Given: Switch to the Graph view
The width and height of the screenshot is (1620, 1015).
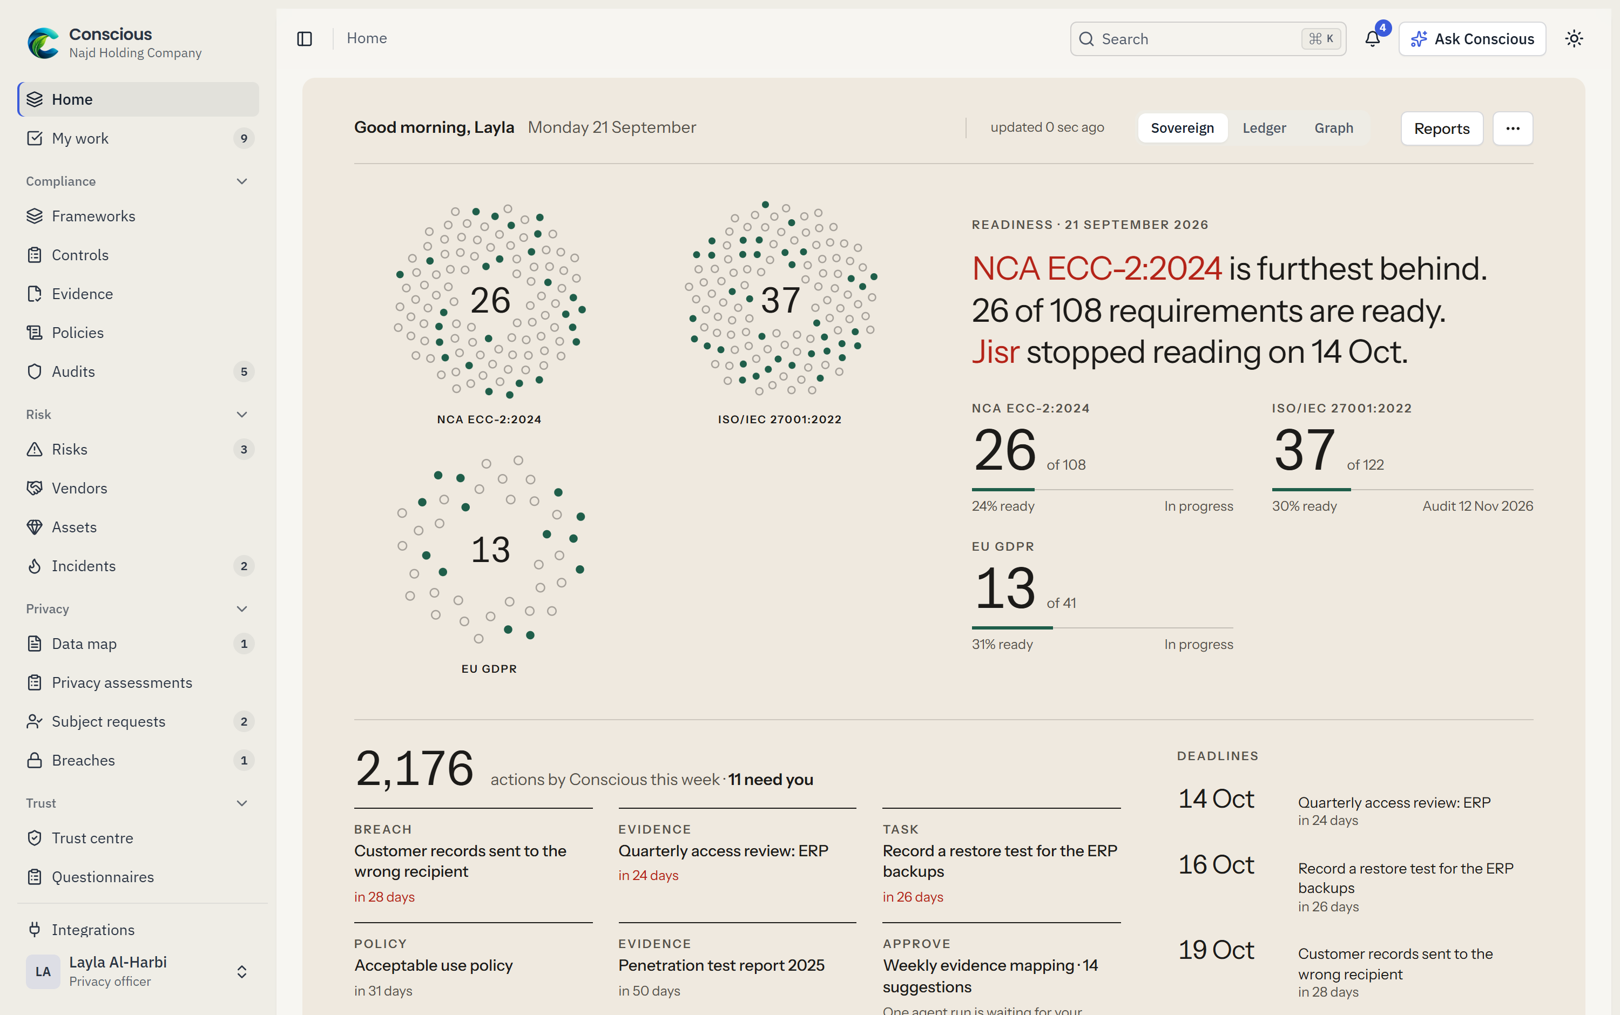Looking at the screenshot, I should point(1333,128).
